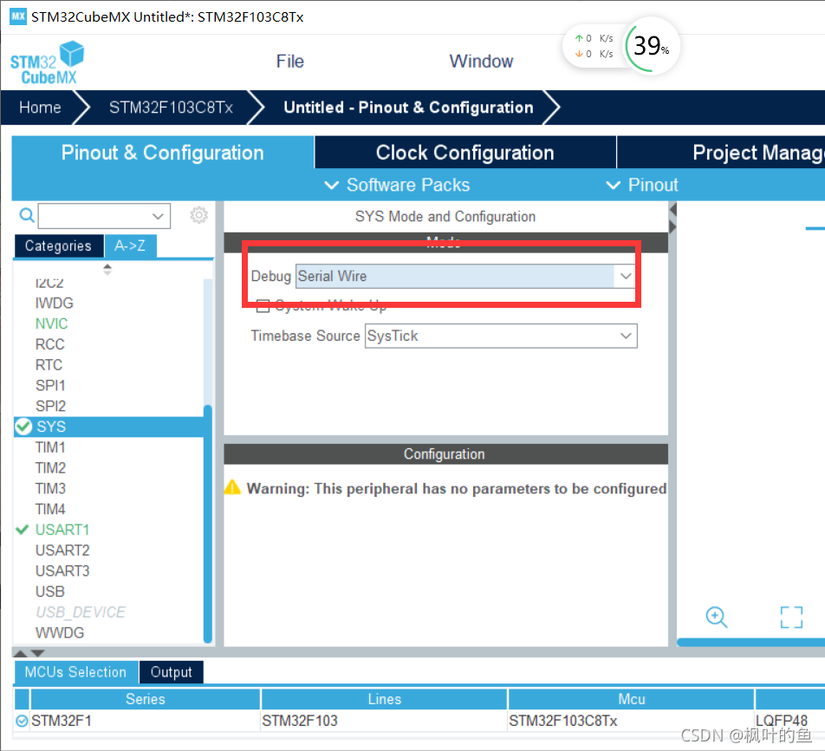Select SPI1 in peripheral list
This screenshot has height=751, width=825.
point(50,386)
